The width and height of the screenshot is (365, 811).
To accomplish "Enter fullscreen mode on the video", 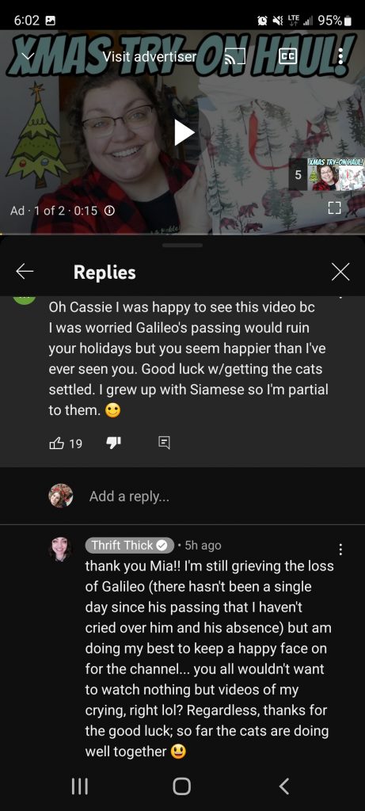I will pyautogui.click(x=335, y=208).
